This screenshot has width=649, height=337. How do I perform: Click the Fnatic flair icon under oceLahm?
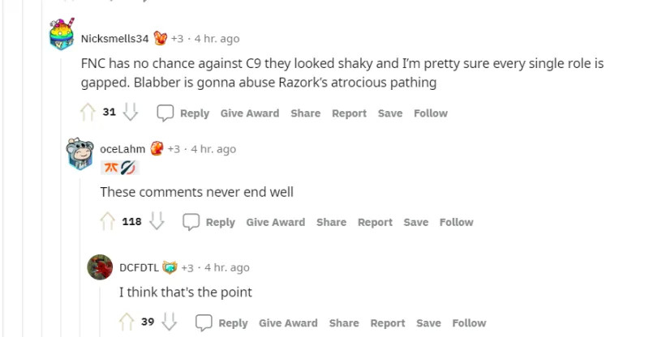[x=110, y=168]
